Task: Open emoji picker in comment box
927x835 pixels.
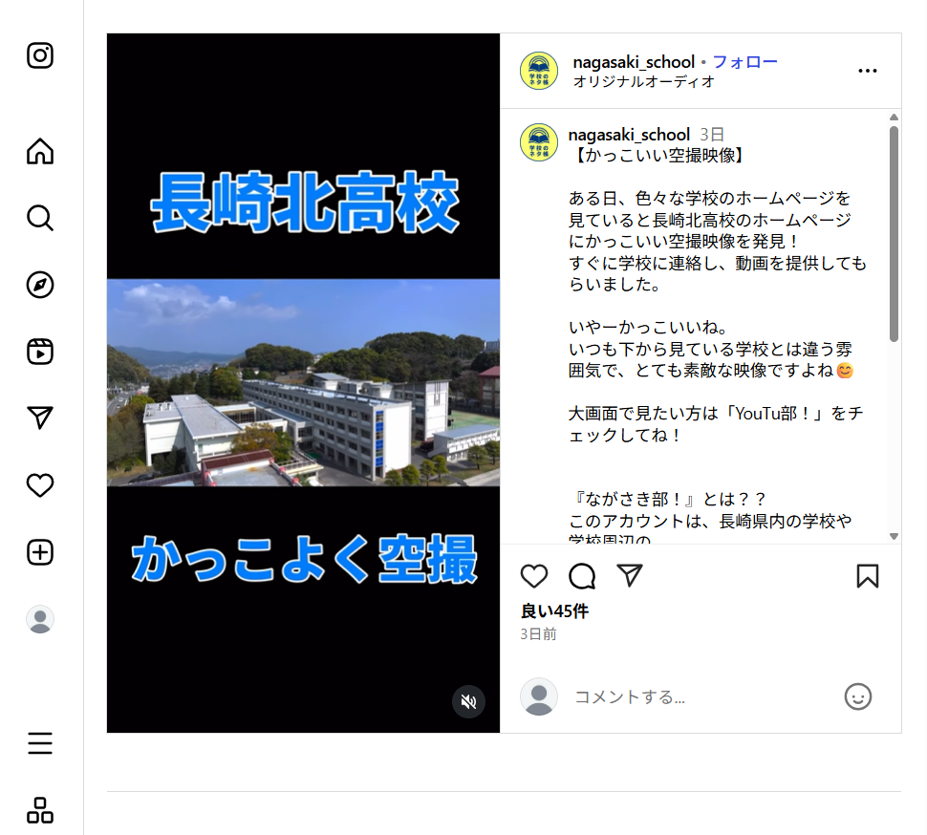Action: [x=858, y=696]
